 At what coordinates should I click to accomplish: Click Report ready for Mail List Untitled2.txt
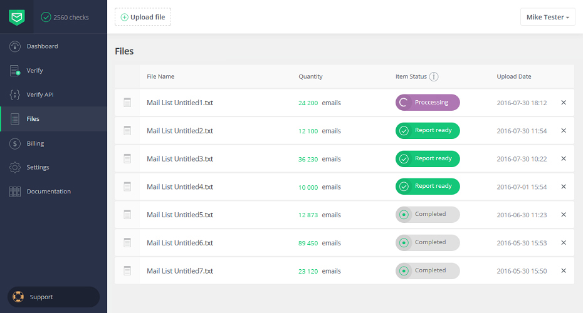tap(428, 131)
